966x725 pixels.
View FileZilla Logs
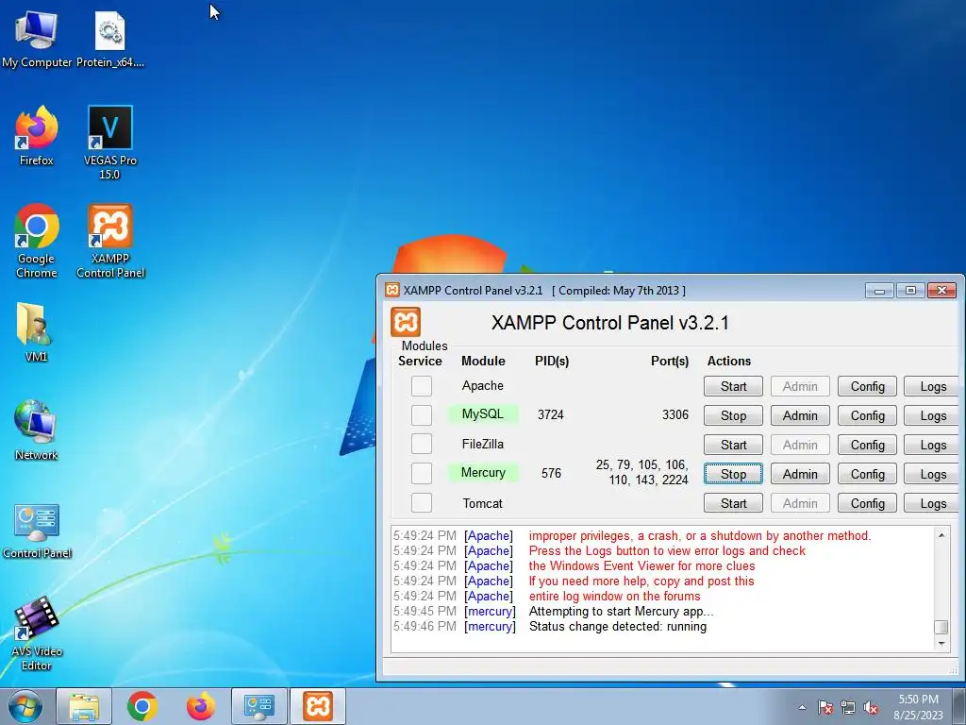[933, 445]
